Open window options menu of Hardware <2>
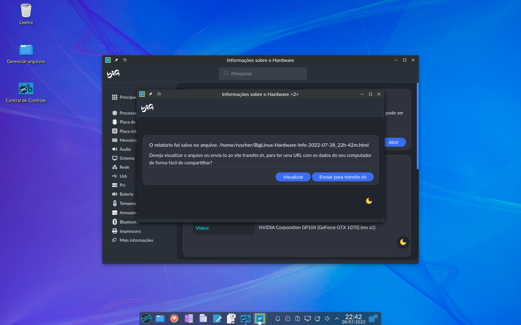Viewport: 521px width, 325px height. coord(159,94)
